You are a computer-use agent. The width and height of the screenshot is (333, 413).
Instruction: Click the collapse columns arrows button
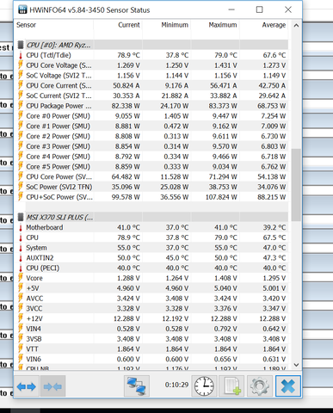pyautogui.click(x=52, y=386)
